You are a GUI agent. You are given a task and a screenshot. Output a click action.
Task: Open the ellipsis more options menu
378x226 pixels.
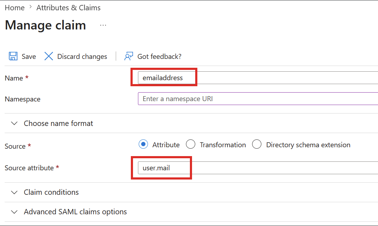pos(103,26)
